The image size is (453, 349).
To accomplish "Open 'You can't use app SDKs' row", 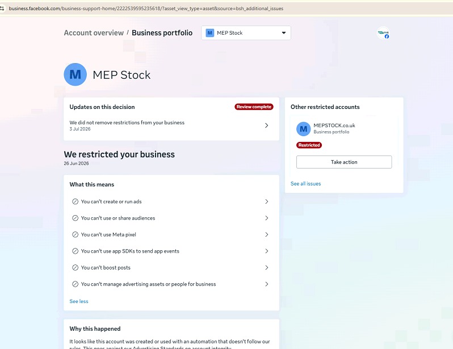I will pos(171,251).
